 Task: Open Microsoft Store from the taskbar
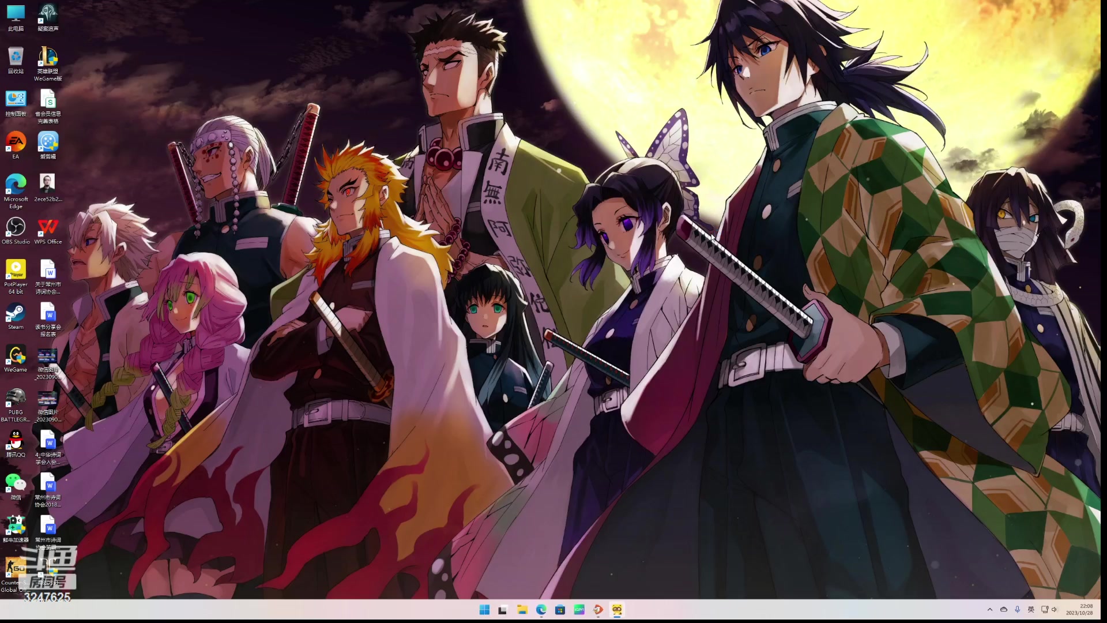tap(560, 610)
